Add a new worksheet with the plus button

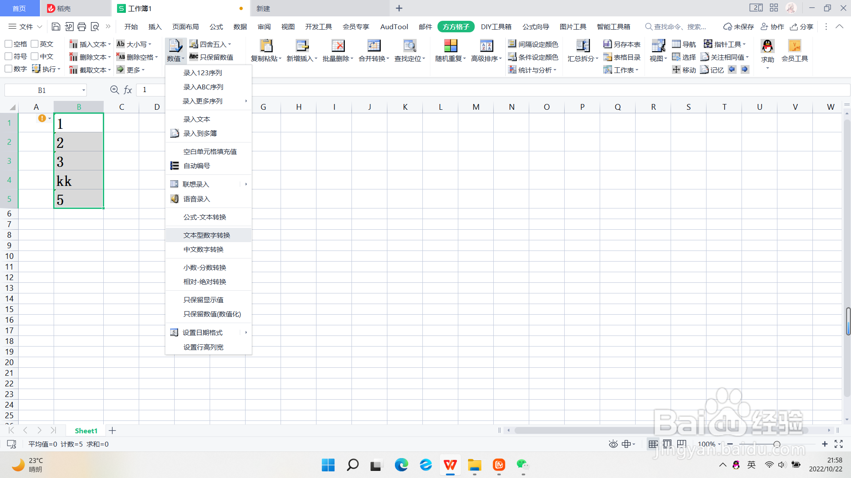click(112, 430)
